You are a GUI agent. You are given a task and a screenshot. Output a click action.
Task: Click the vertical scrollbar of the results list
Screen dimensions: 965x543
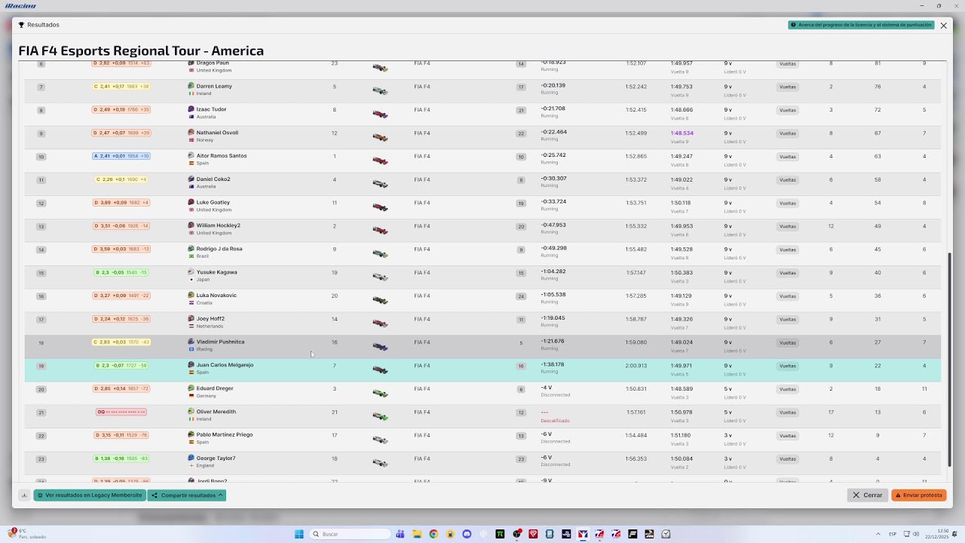click(x=950, y=360)
